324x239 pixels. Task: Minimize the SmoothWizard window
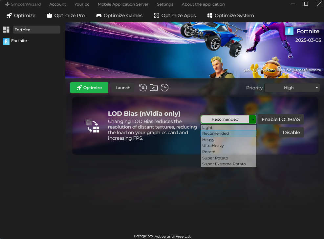point(293,4)
